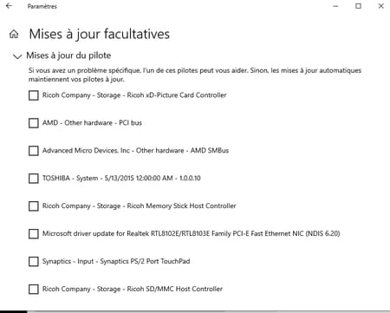
Task: Click the Ricoh Memory Stick Host Controller label
Action: pos(139,205)
